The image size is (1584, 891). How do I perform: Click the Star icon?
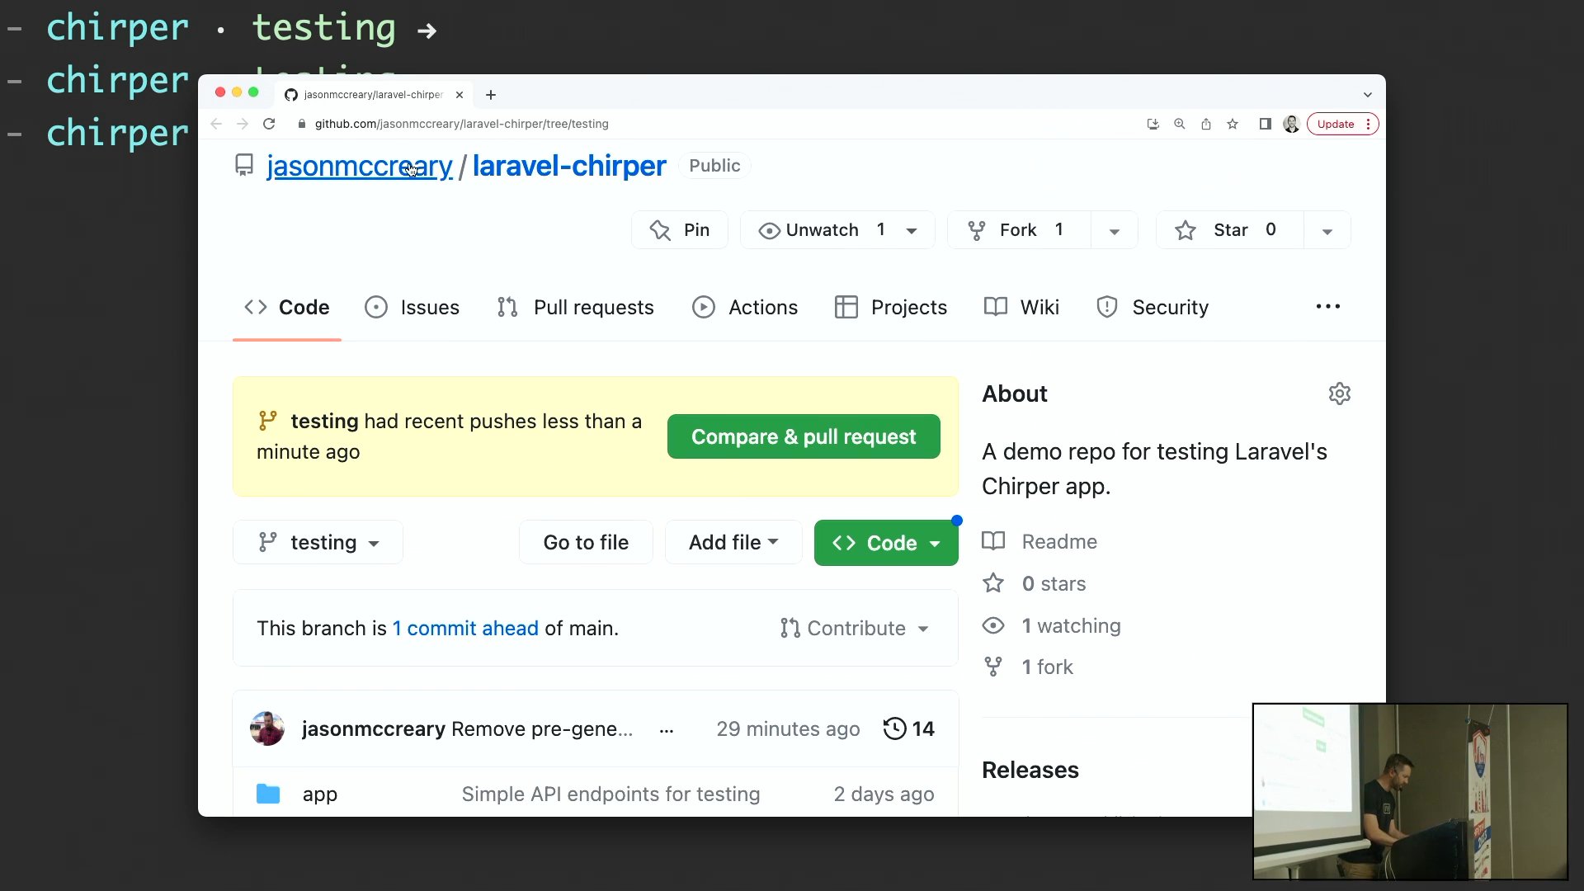1188,229
